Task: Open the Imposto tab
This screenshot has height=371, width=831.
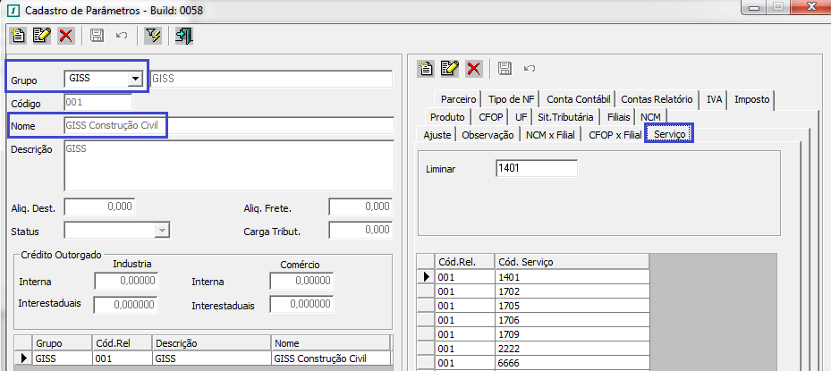Action: (x=751, y=99)
